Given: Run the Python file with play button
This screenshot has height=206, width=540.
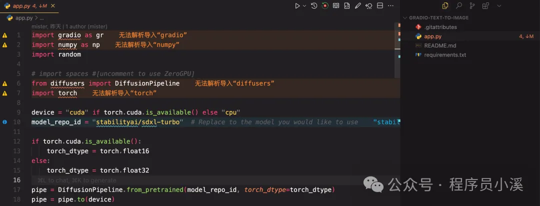Looking at the screenshot, I should (297, 6).
